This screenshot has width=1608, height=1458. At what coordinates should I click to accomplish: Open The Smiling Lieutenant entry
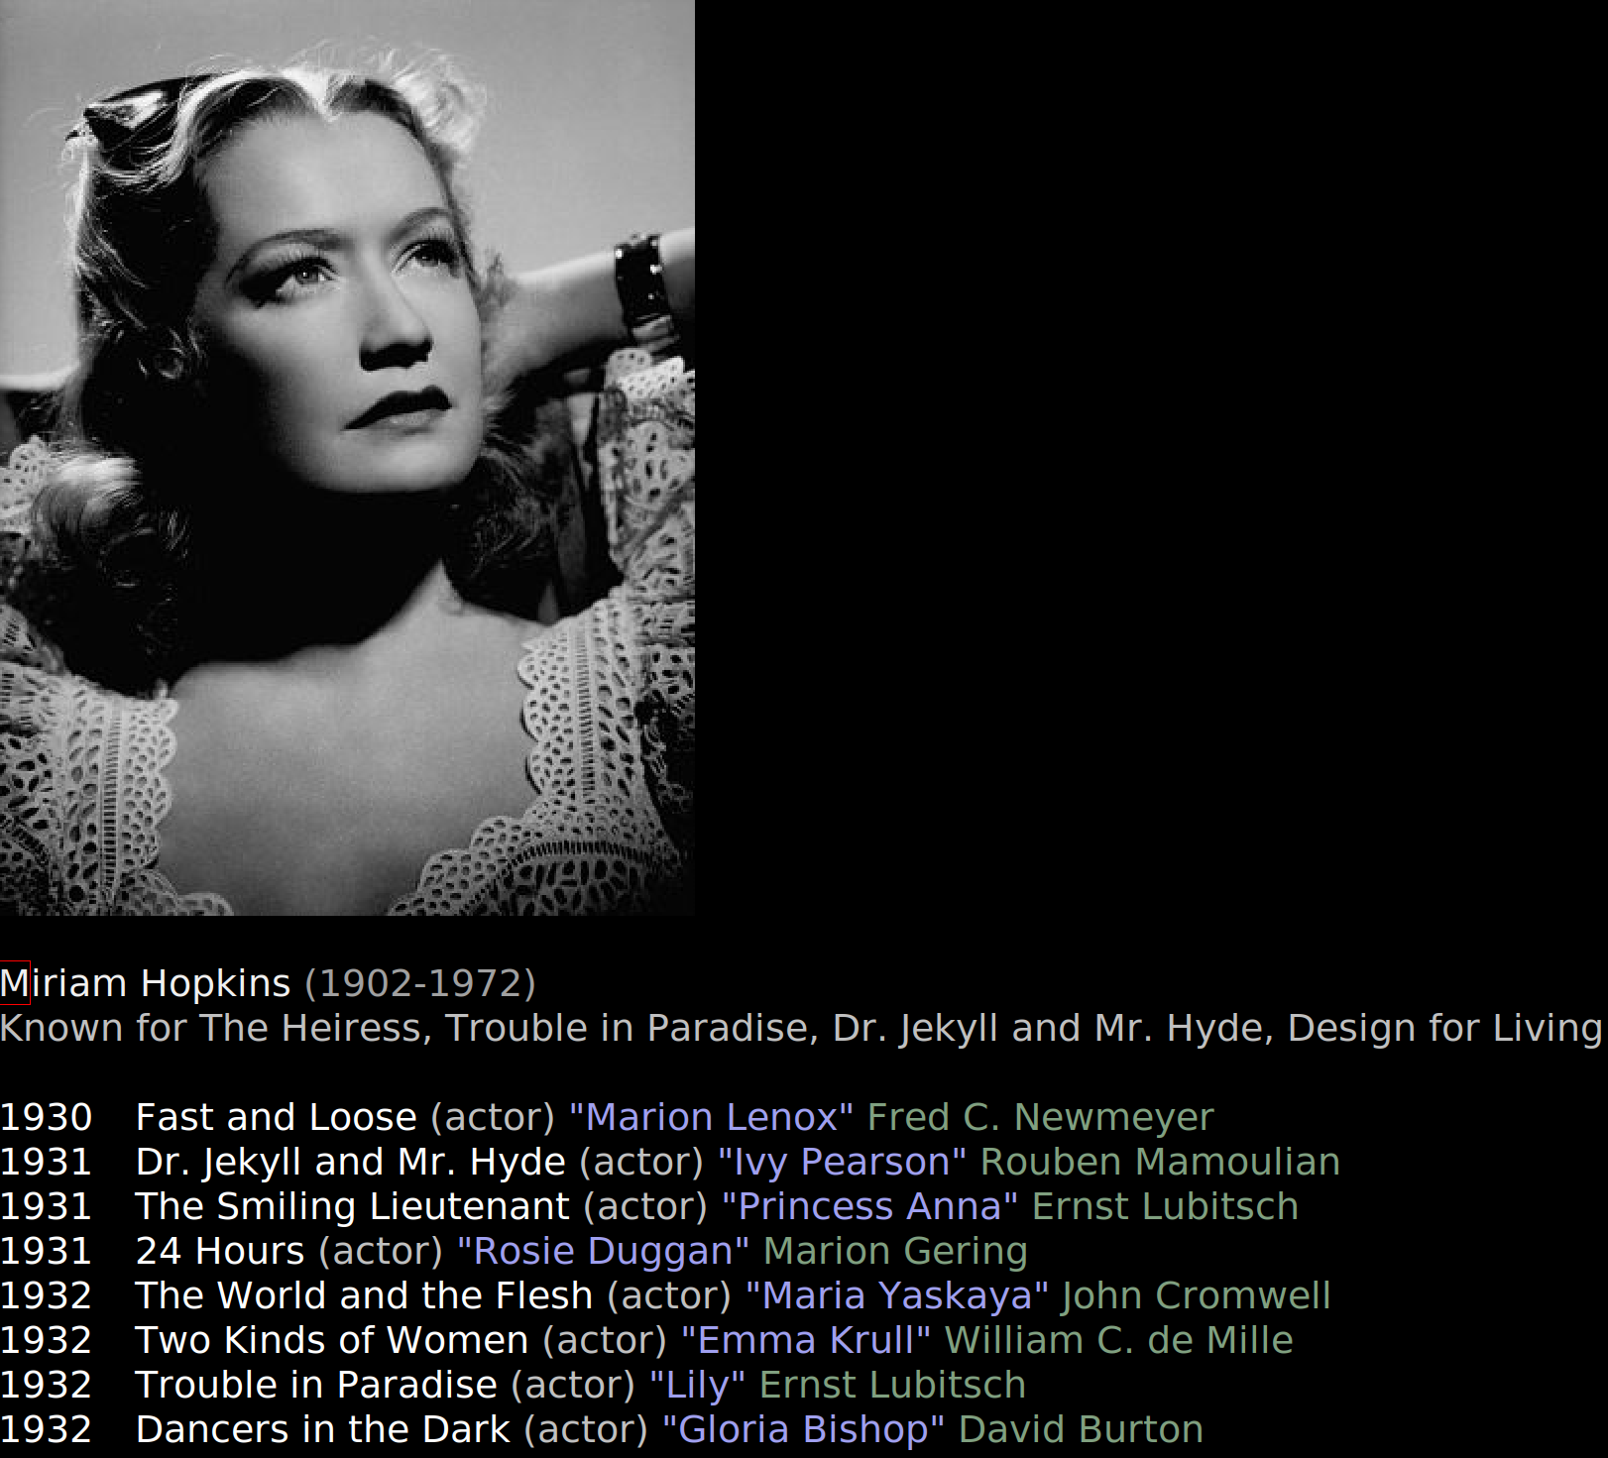pyautogui.click(x=353, y=1206)
